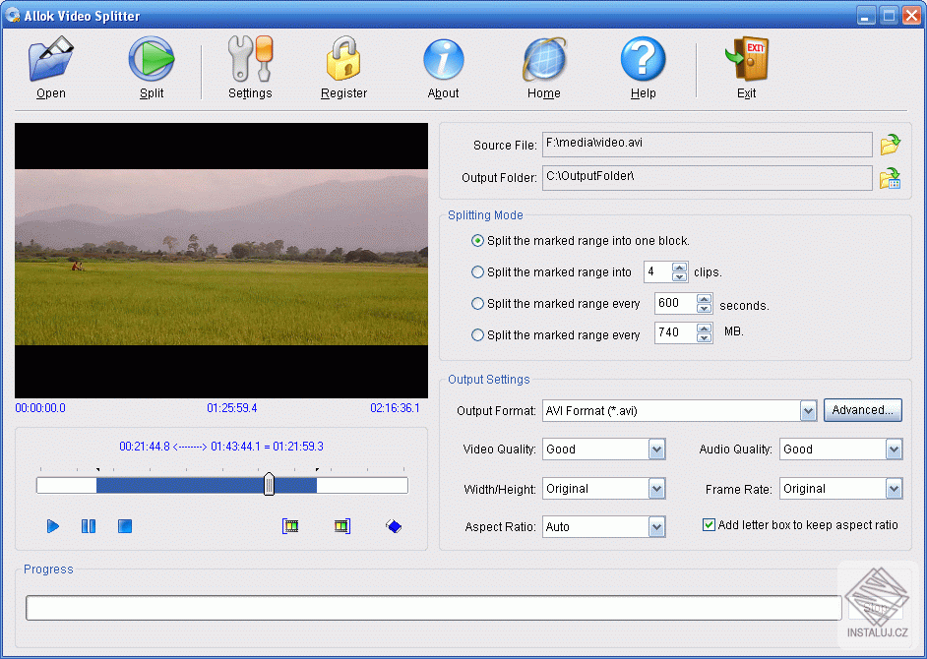Click the timeline slider thumb

[x=269, y=485]
